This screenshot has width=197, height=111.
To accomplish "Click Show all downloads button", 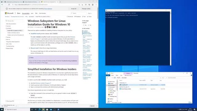I will pyautogui.click(x=92, y=106).
